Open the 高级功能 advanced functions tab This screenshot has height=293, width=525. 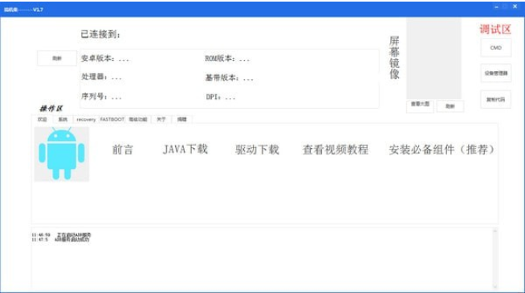(138, 119)
